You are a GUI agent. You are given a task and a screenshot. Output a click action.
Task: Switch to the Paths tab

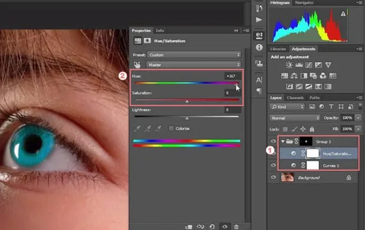click(x=314, y=98)
